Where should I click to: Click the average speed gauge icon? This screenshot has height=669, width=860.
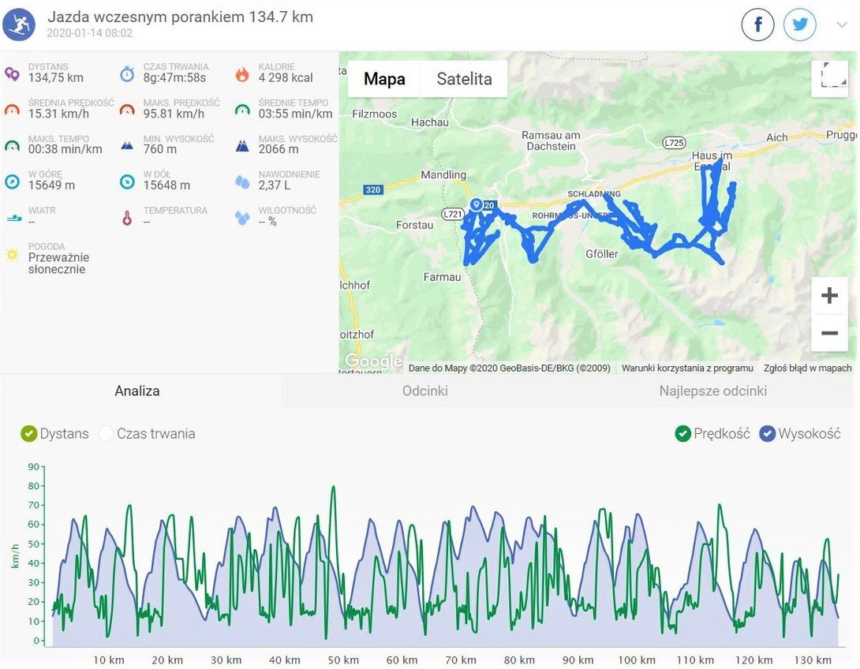point(12,110)
